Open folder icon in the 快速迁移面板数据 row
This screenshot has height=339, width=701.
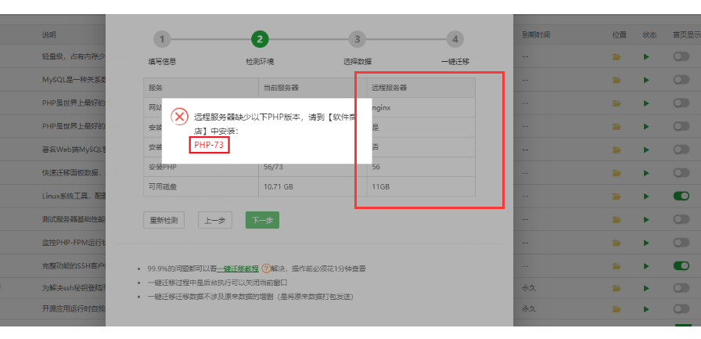(617, 173)
